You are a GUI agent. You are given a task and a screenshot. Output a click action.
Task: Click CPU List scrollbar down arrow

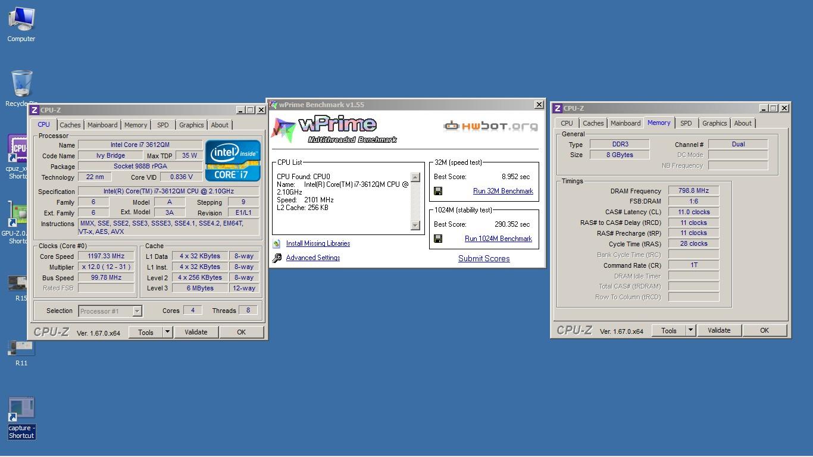coord(415,226)
